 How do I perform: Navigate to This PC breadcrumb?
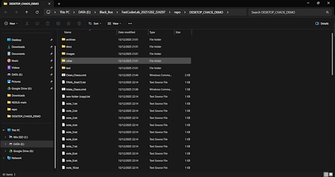click(65, 12)
